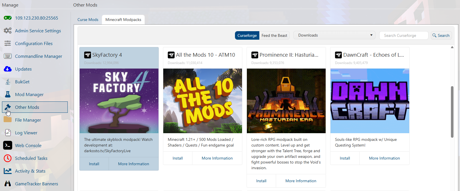Viewport: 460px width, 191px height.
Task: Click the Search button
Action: point(441,35)
